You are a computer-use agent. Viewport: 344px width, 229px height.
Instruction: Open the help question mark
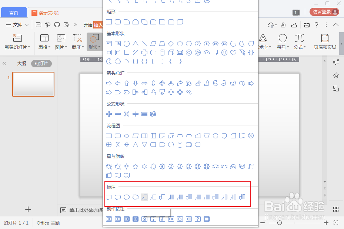[316, 25]
